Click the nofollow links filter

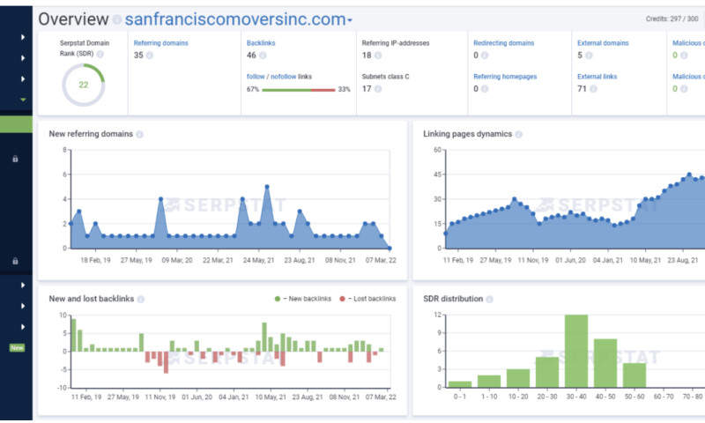pos(283,77)
